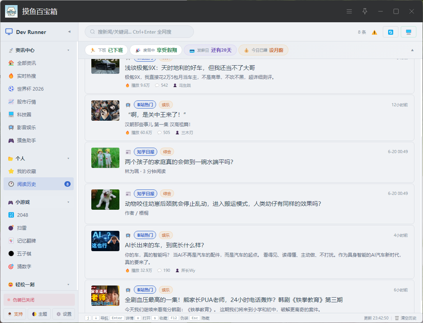Click 清空历史 button at bottom right
Image resolution: width=423 pixels, height=323 pixels.
point(405,318)
